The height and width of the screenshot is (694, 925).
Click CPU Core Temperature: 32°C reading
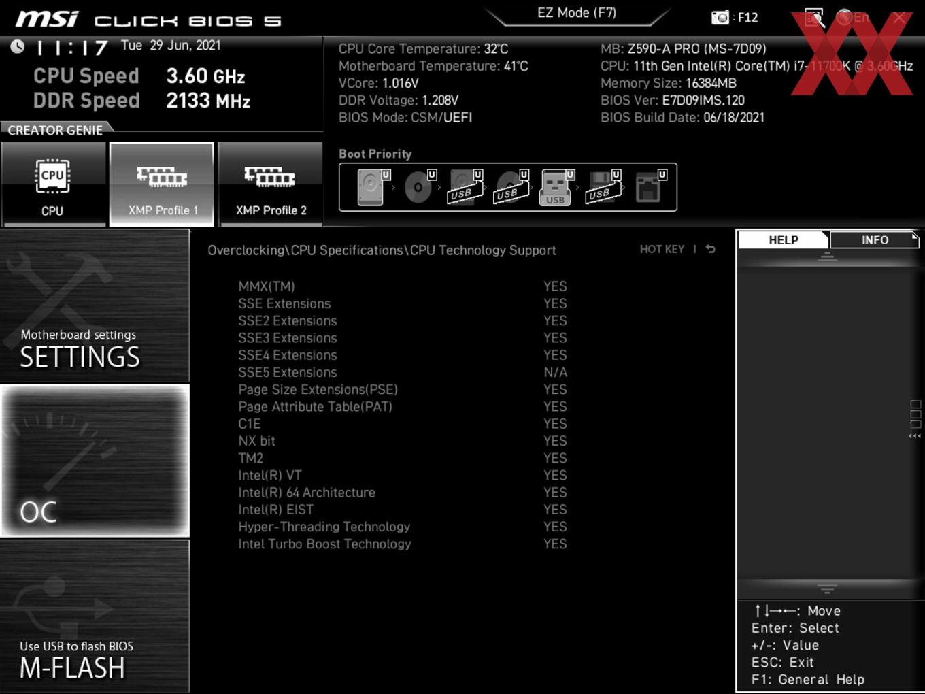click(x=424, y=49)
